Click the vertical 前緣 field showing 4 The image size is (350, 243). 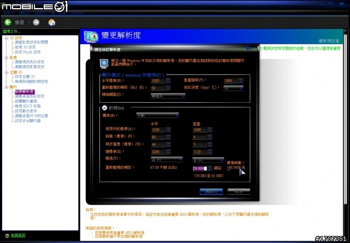(x=200, y=137)
